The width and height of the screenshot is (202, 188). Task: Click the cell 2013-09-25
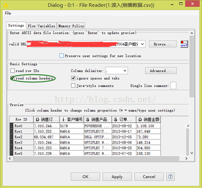(x=124, y=148)
